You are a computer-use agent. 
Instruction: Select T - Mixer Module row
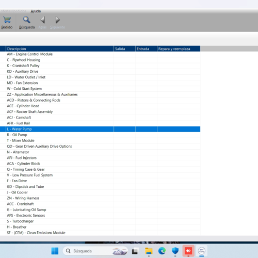coord(100,140)
